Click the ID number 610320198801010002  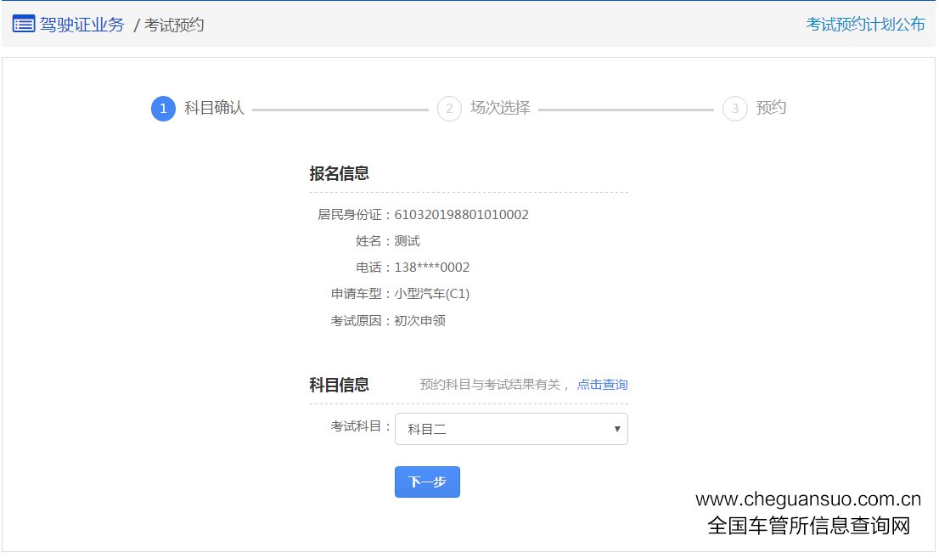point(461,215)
